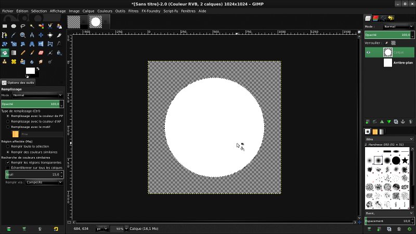Adjust the Seuil threshold slider

(34, 175)
